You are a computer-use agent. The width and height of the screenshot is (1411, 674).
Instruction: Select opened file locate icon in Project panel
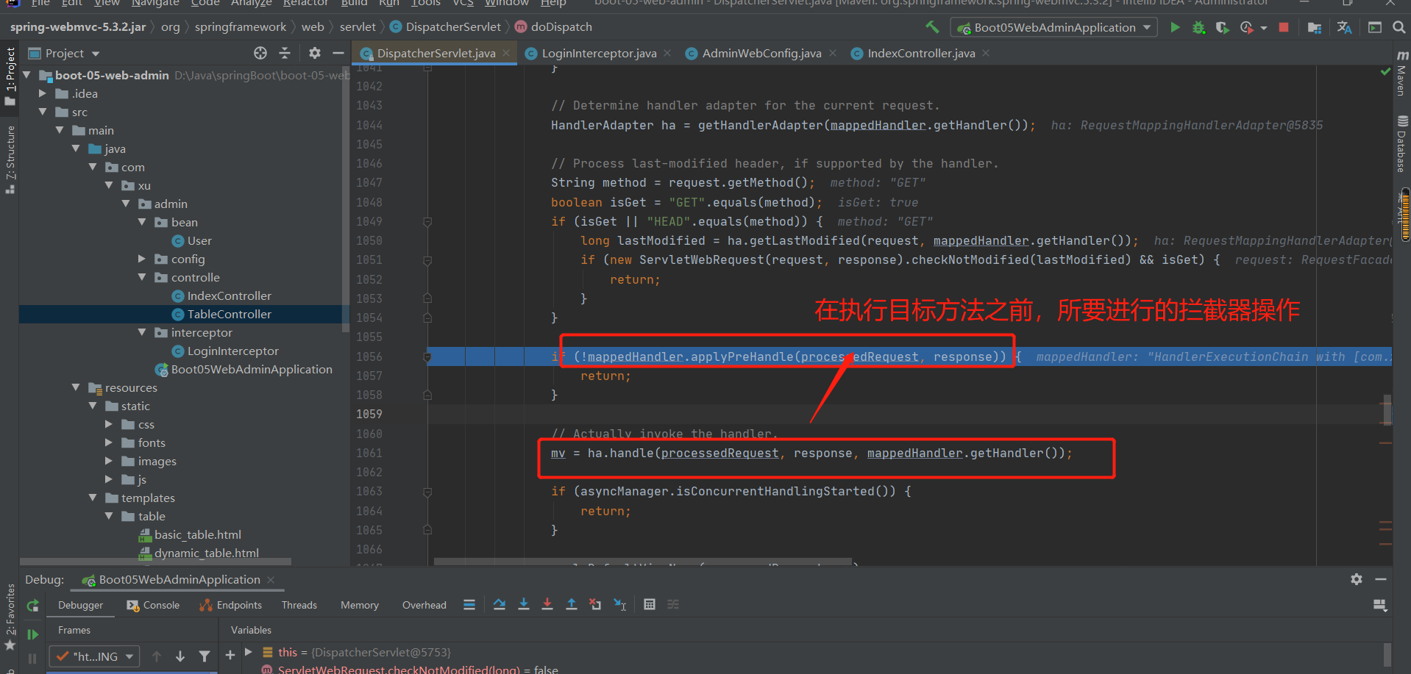point(260,53)
